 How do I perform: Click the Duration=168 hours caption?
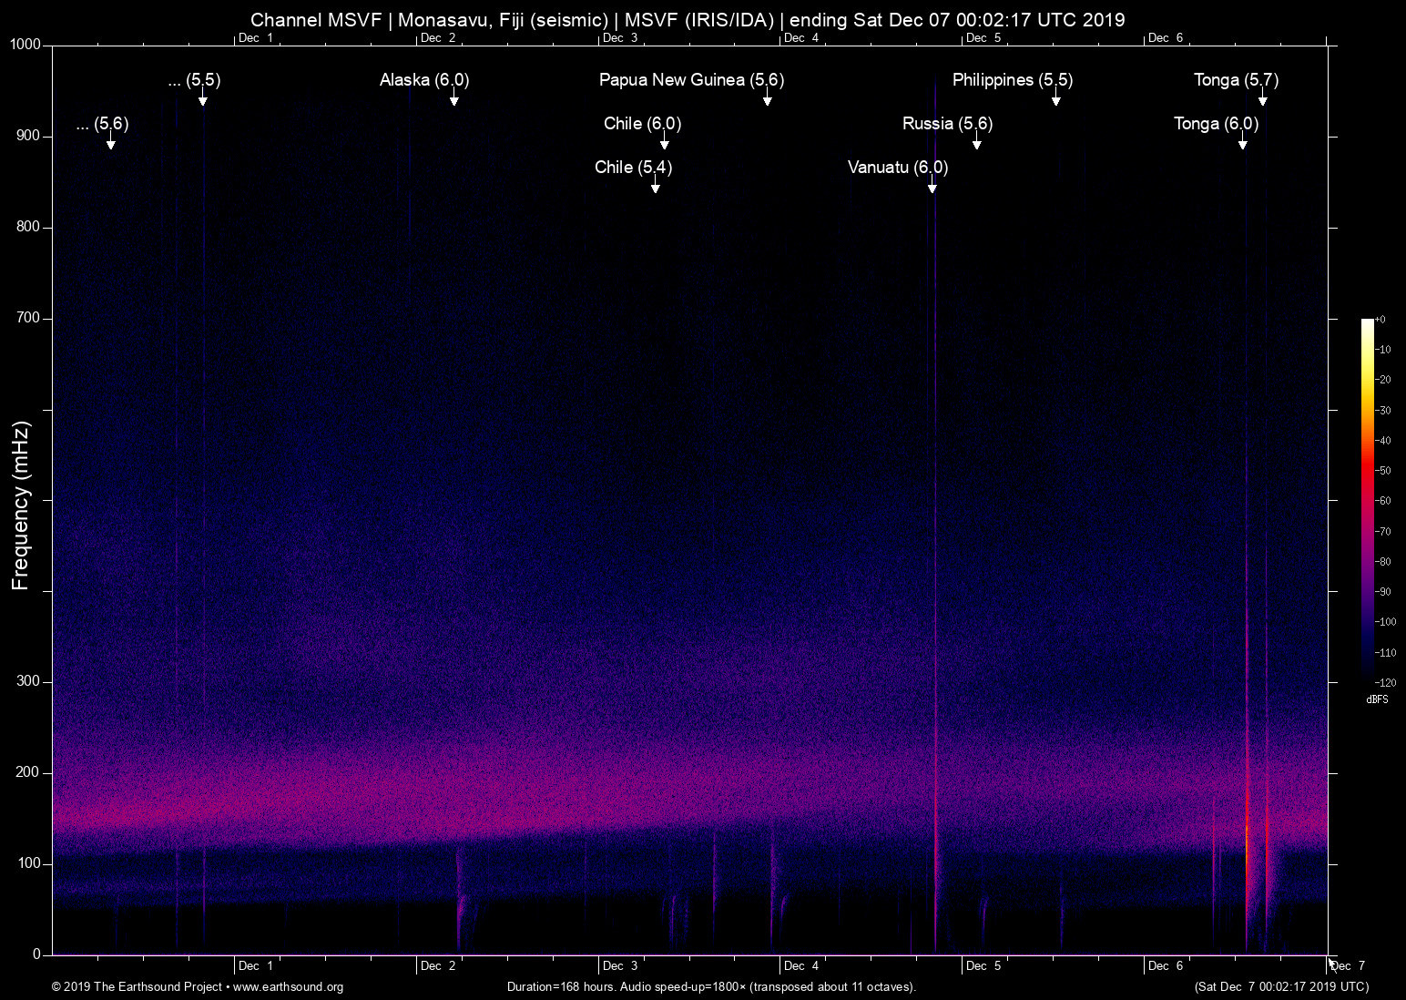point(711,987)
